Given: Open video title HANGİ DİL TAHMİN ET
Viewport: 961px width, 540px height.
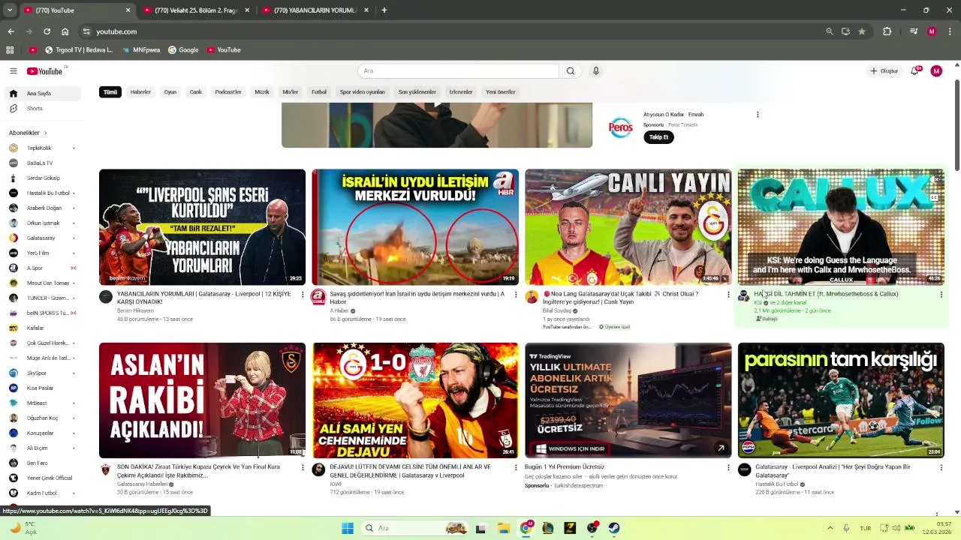Looking at the screenshot, I should [826, 294].
